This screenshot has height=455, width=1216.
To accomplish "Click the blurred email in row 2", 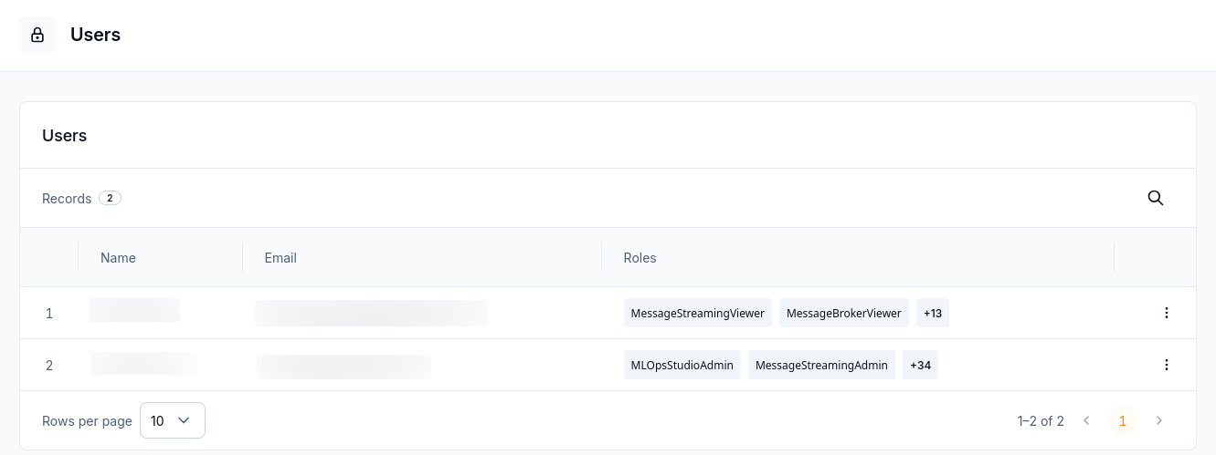I will [344, 367].
